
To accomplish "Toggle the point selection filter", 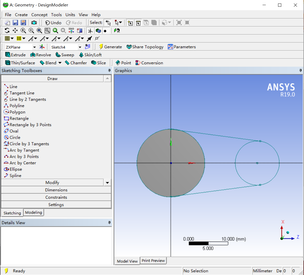I will pos(130,23).
